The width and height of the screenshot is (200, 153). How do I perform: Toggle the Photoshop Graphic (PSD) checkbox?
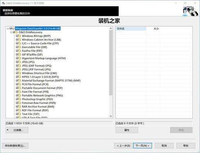(x=17, y=99)
